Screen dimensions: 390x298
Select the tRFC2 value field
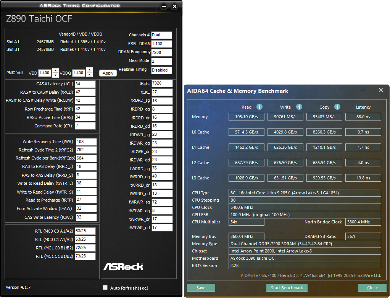point(86,150)
